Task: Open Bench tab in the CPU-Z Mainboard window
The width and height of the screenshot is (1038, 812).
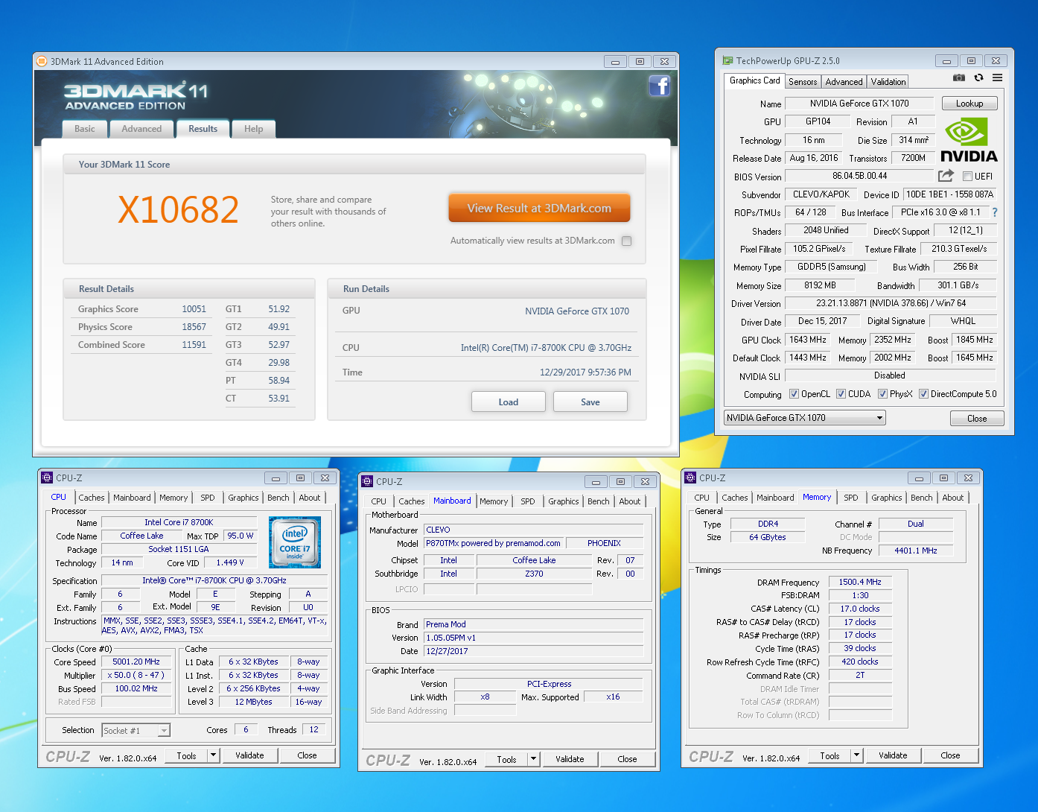Action: pos(598,501)
